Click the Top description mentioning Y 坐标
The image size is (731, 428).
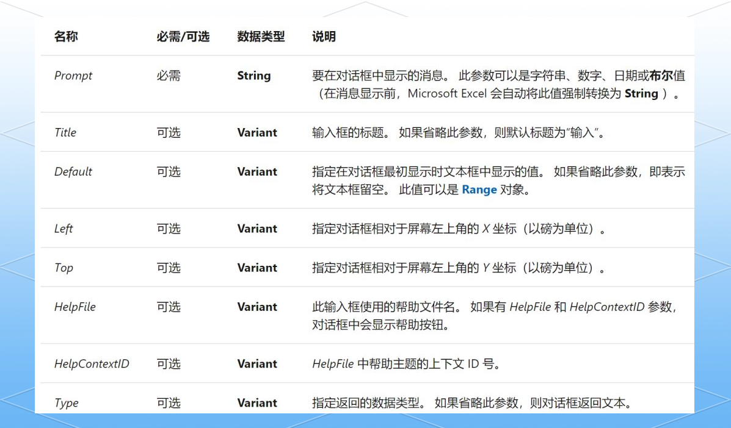[x=459, y=268]
